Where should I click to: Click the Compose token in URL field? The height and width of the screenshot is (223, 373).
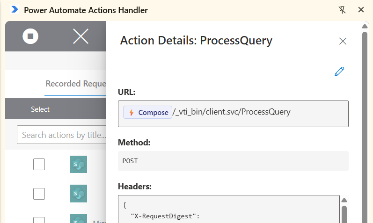[x=148, y=112]
